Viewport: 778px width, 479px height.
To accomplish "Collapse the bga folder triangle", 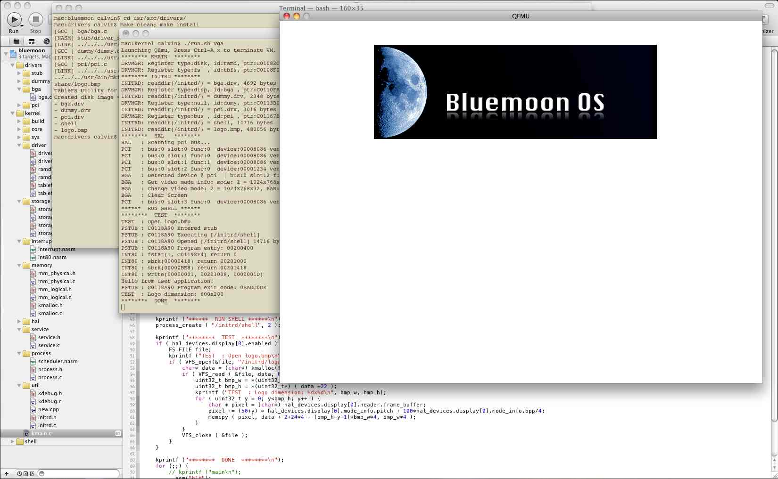I will click(19, 89).
